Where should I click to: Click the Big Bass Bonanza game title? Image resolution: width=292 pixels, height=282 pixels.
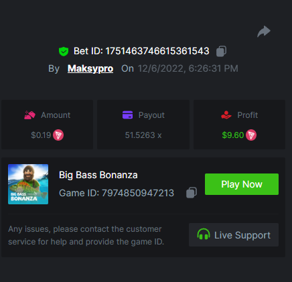pyautogui.click(x=98, y=175)
